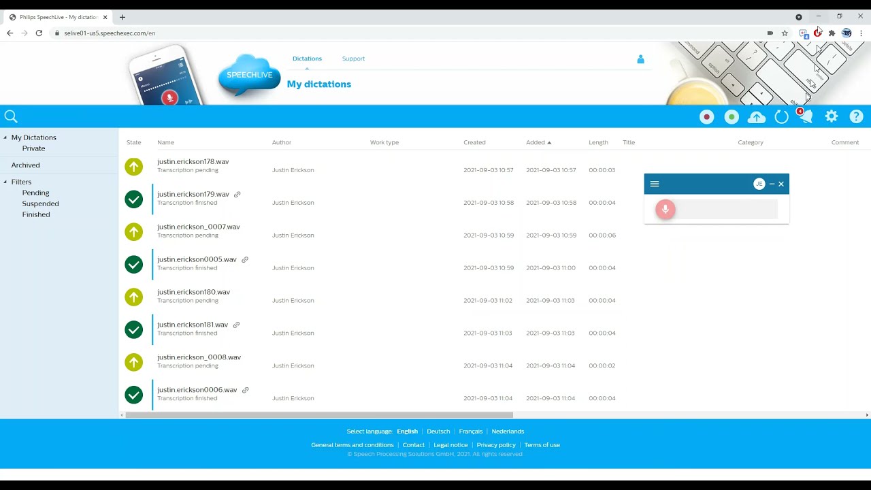Open General terms and conditions

352,445
